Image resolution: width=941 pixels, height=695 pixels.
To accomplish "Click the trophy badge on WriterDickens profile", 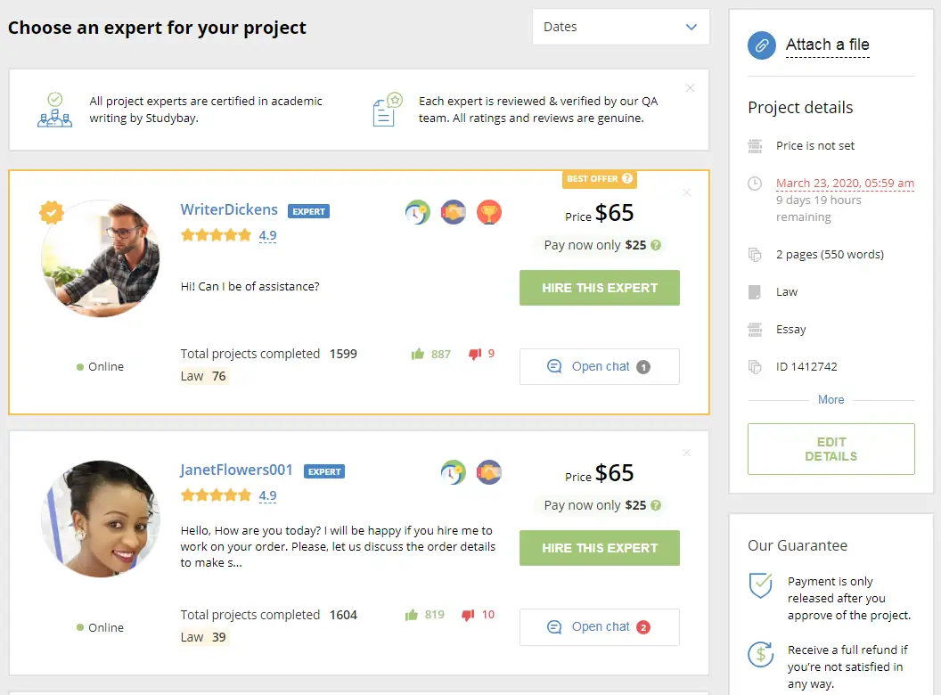I will tap(489, 212).
